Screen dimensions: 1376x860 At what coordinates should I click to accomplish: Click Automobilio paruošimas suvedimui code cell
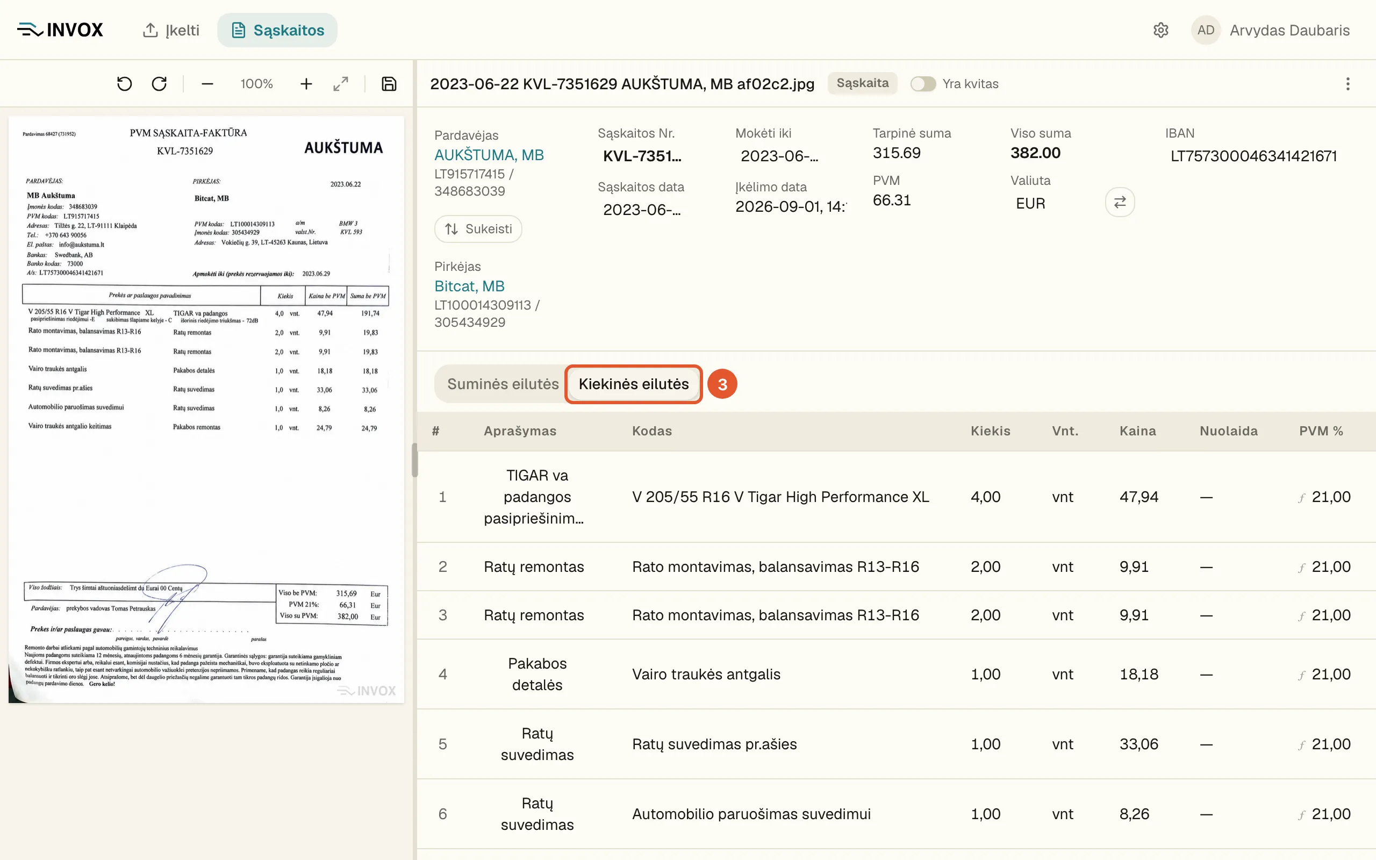pyautogui.click(x=751, y=814)
